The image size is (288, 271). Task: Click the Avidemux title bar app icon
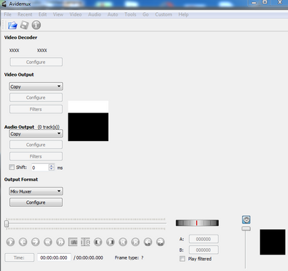(x=4, y=4)
